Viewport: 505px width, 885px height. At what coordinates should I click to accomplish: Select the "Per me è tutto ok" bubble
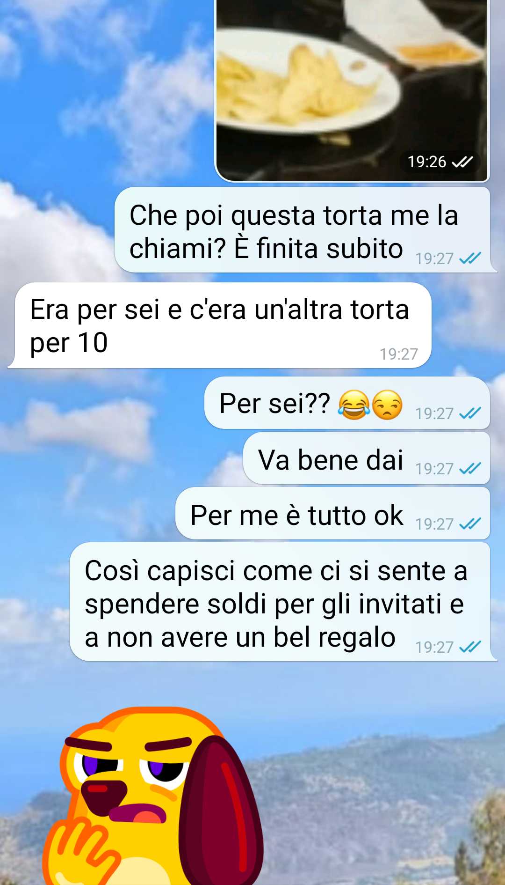(332, 513)
